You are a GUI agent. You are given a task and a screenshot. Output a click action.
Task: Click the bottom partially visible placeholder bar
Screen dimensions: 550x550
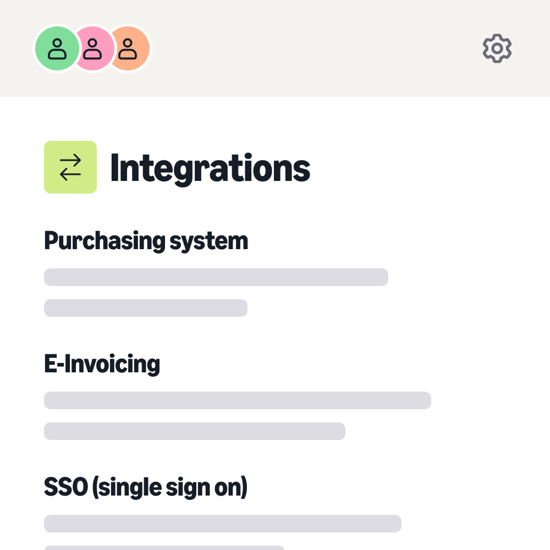(x=165, y=548)
